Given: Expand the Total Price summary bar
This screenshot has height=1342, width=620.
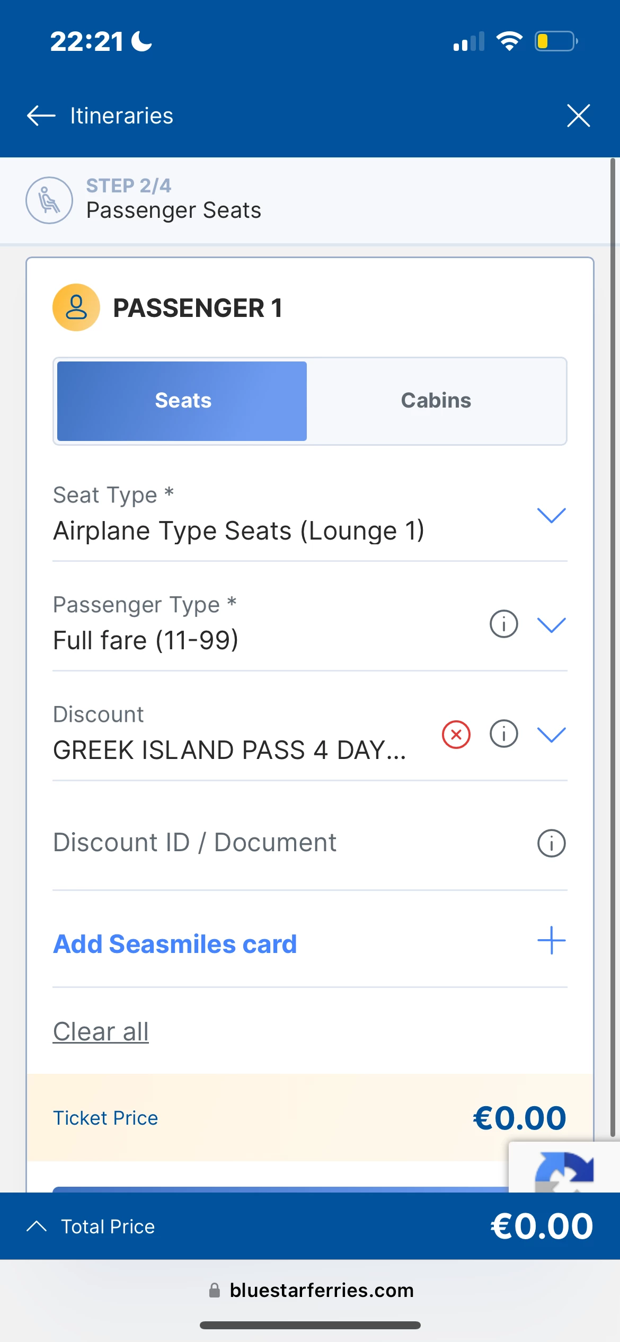Looking at the screenshot, I should point(37,1226).
